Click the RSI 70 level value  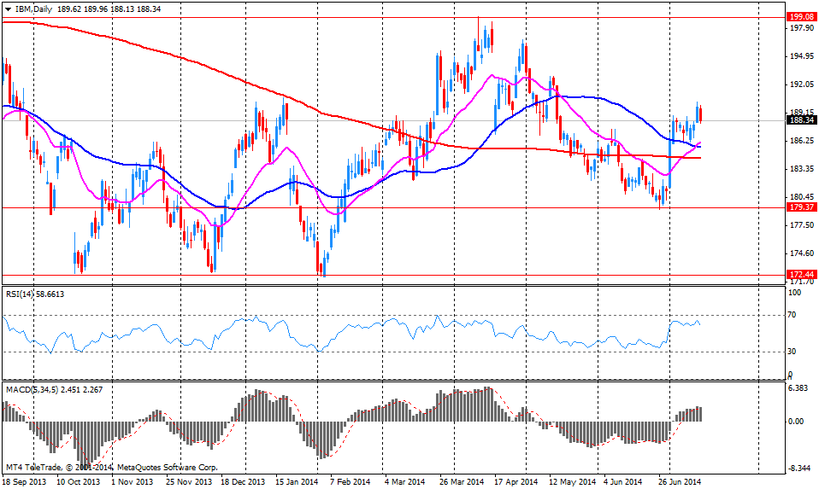[792, 315]
